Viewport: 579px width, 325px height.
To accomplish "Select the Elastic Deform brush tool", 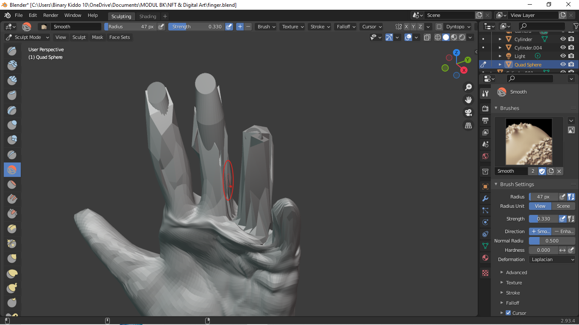I will pyautogui.click(x=12, y=273).
